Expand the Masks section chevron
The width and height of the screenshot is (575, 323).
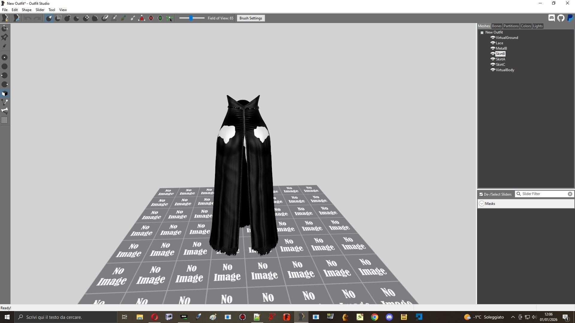pos(482,204)
